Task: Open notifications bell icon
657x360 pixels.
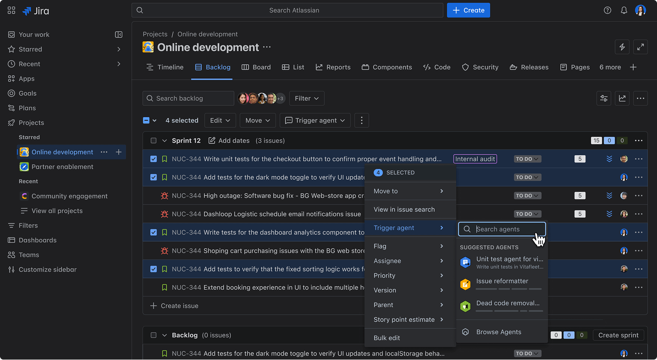Action: [624, 10]
